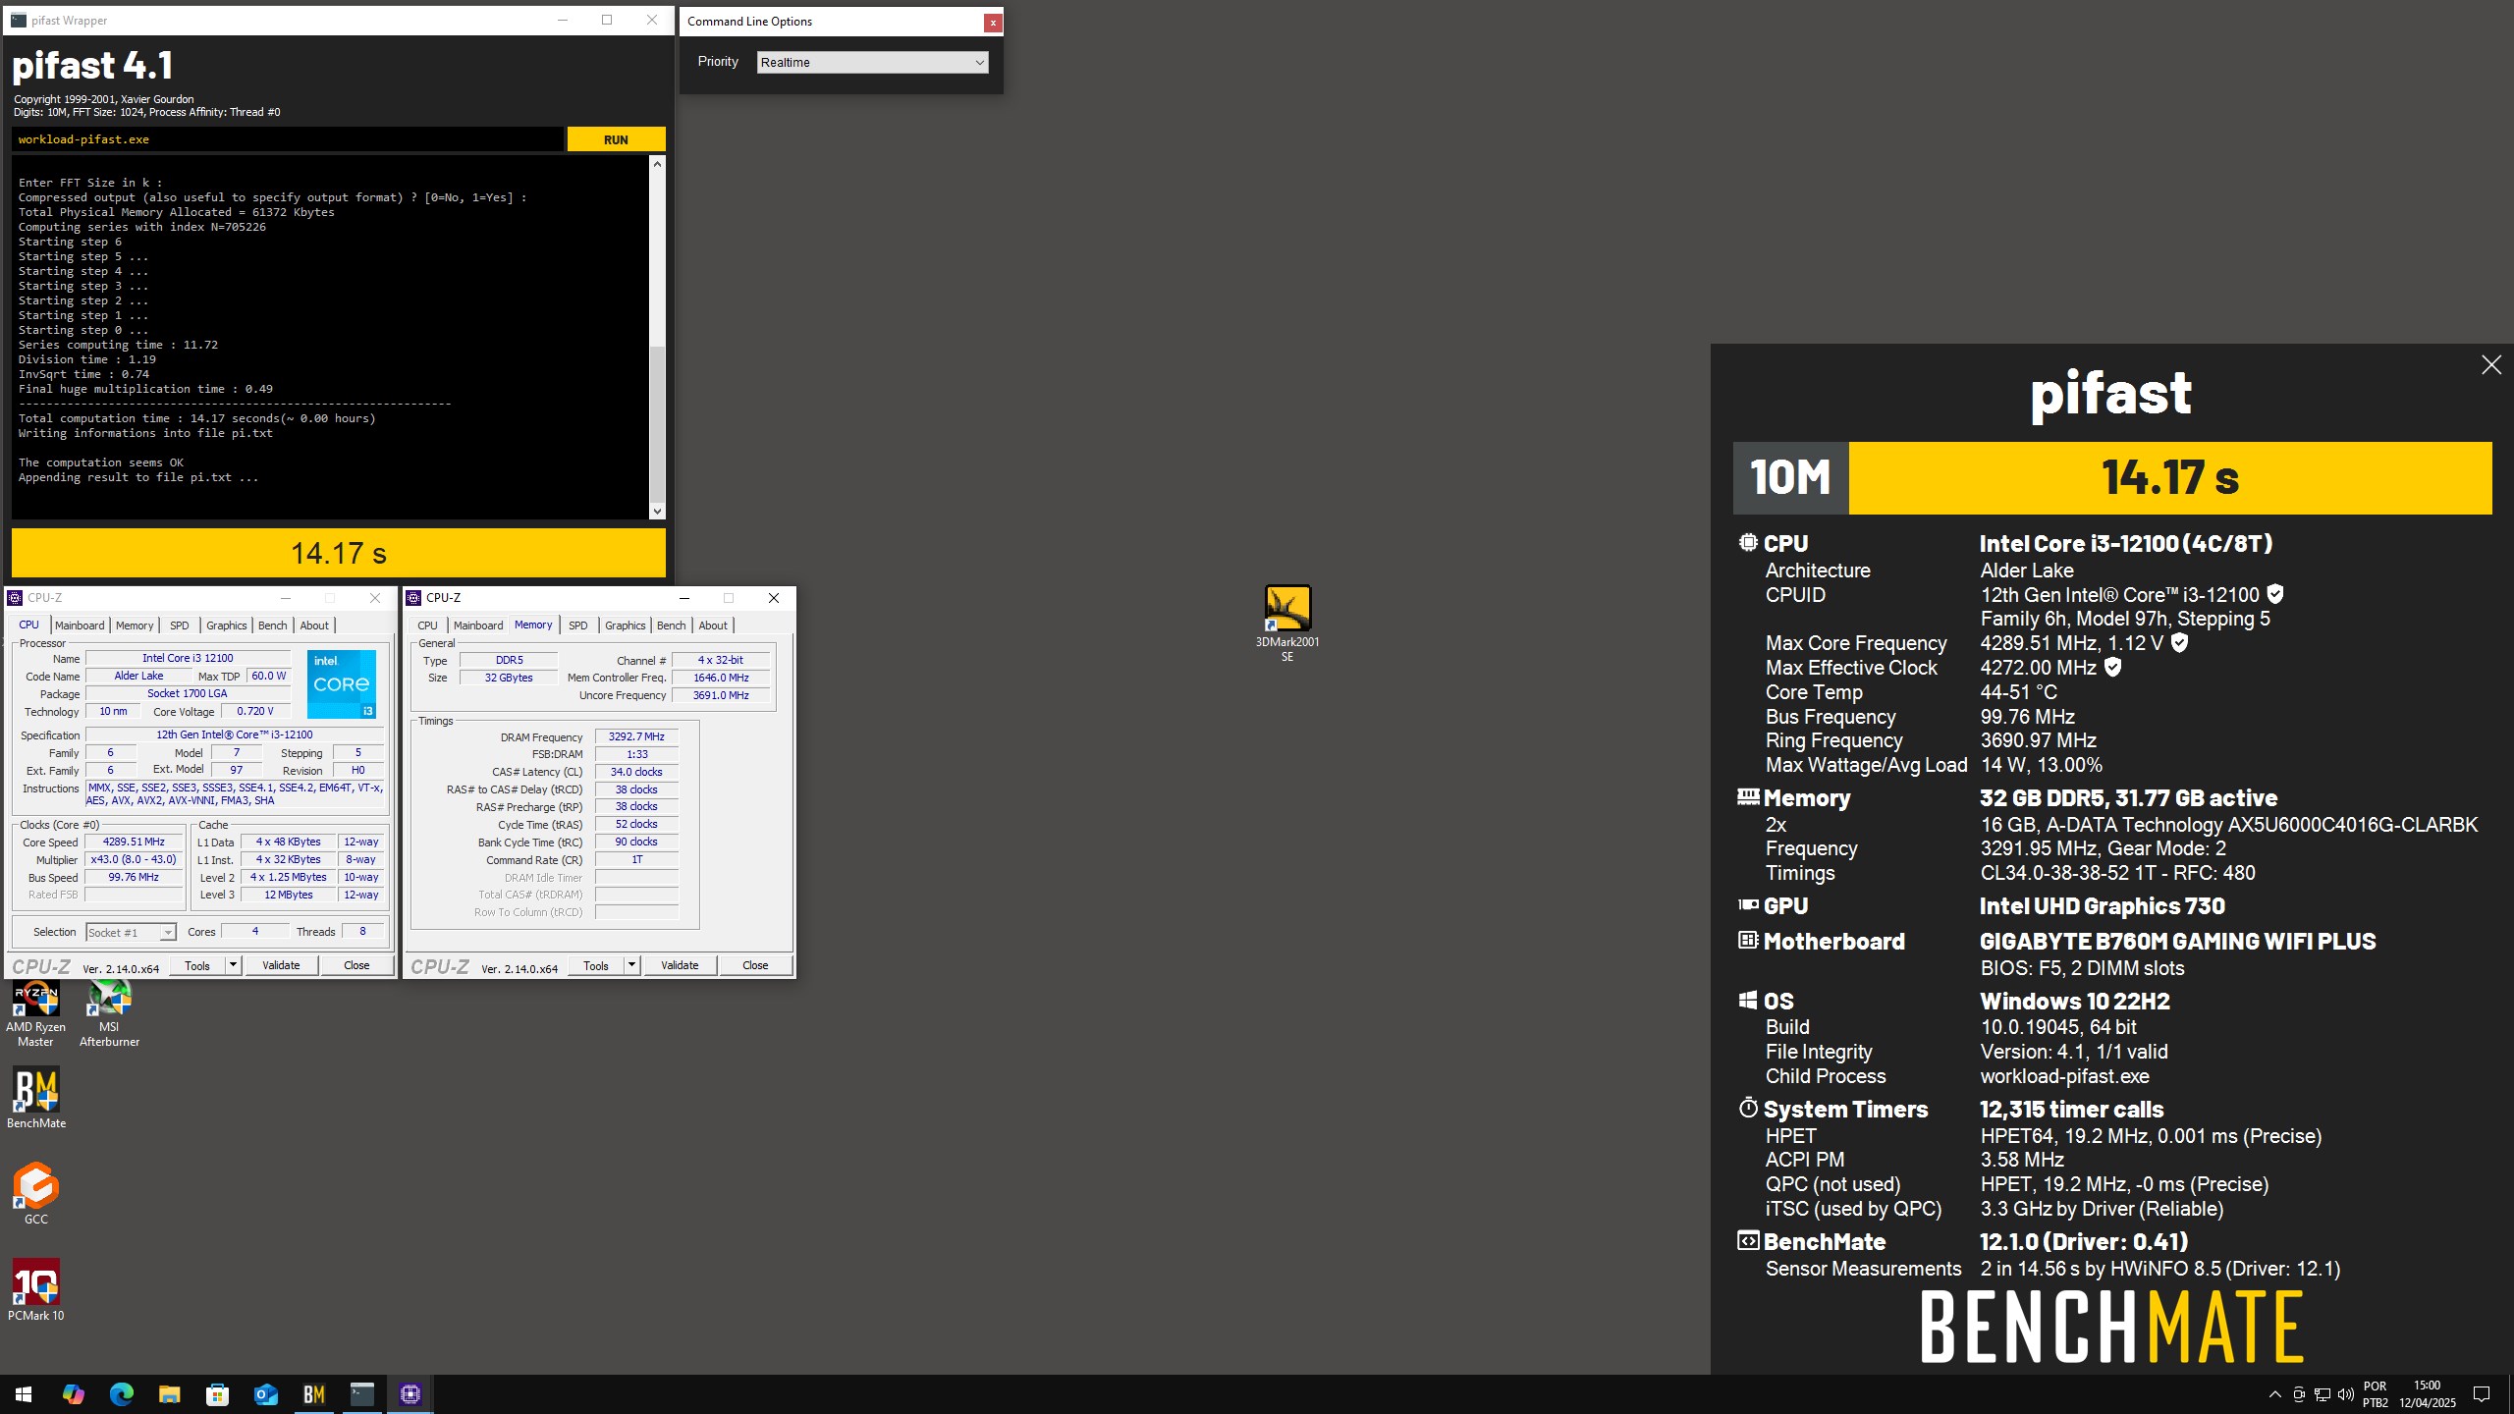Open Windows Start menu
The height and width of the screenshot is (1414, 2514).
pyautogui.click(x=24, y=1394)
